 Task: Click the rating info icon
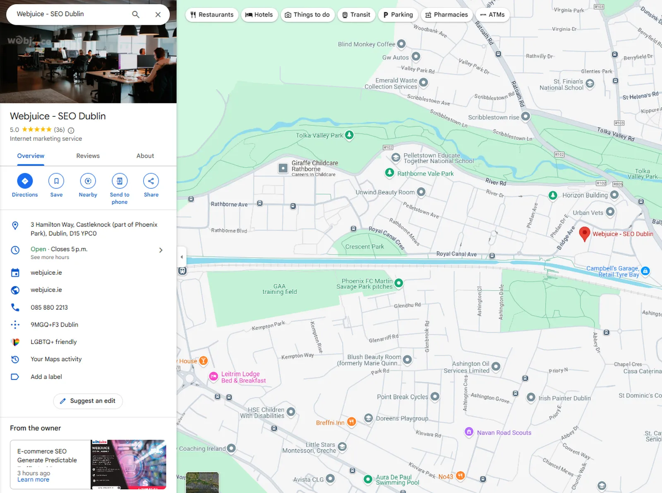pyautogui.click(x=71, y=130)
